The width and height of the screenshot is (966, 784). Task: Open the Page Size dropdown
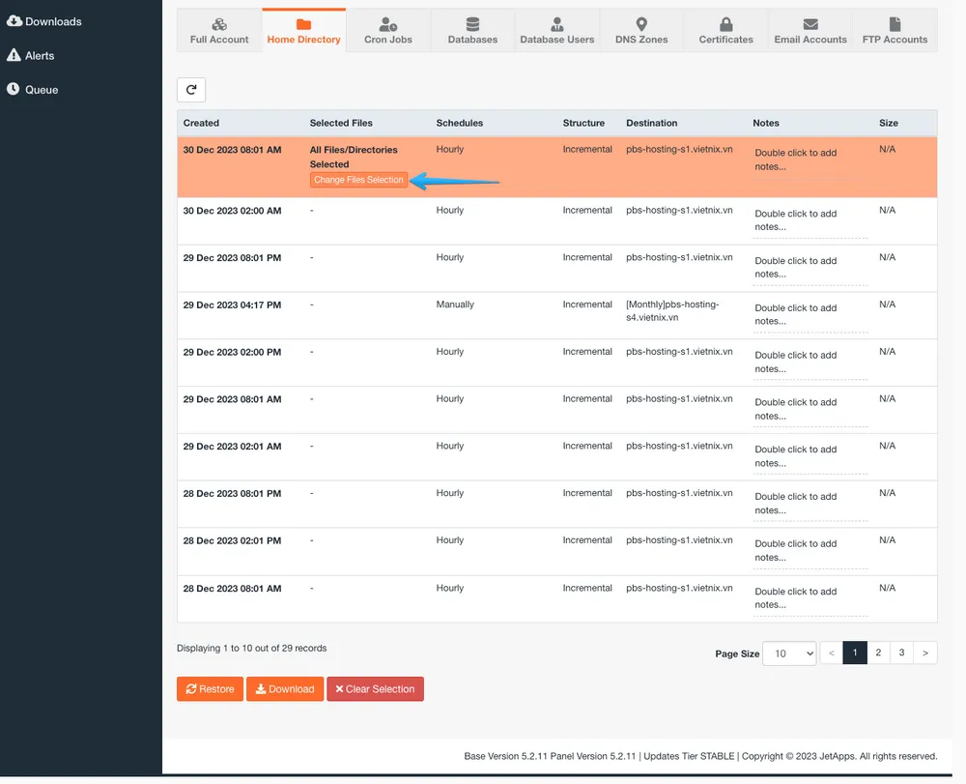coord(789,653)
